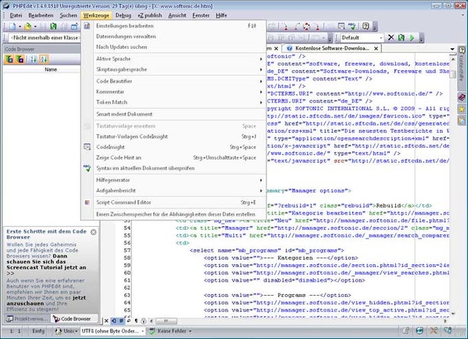Viewport: 468px width, 339px height.
Task: Click the green play run icon
Action: 412,38
